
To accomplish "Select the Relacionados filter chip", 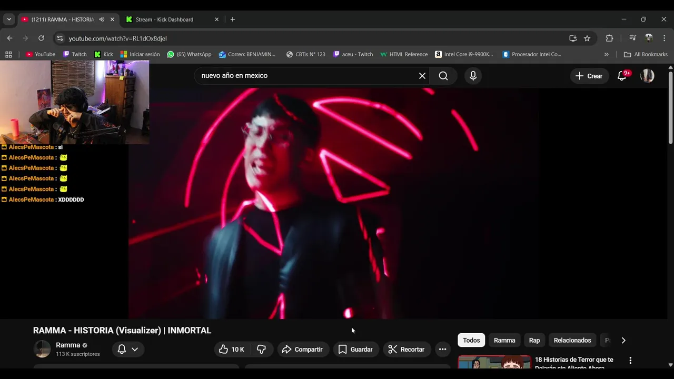I will point(572,341).
